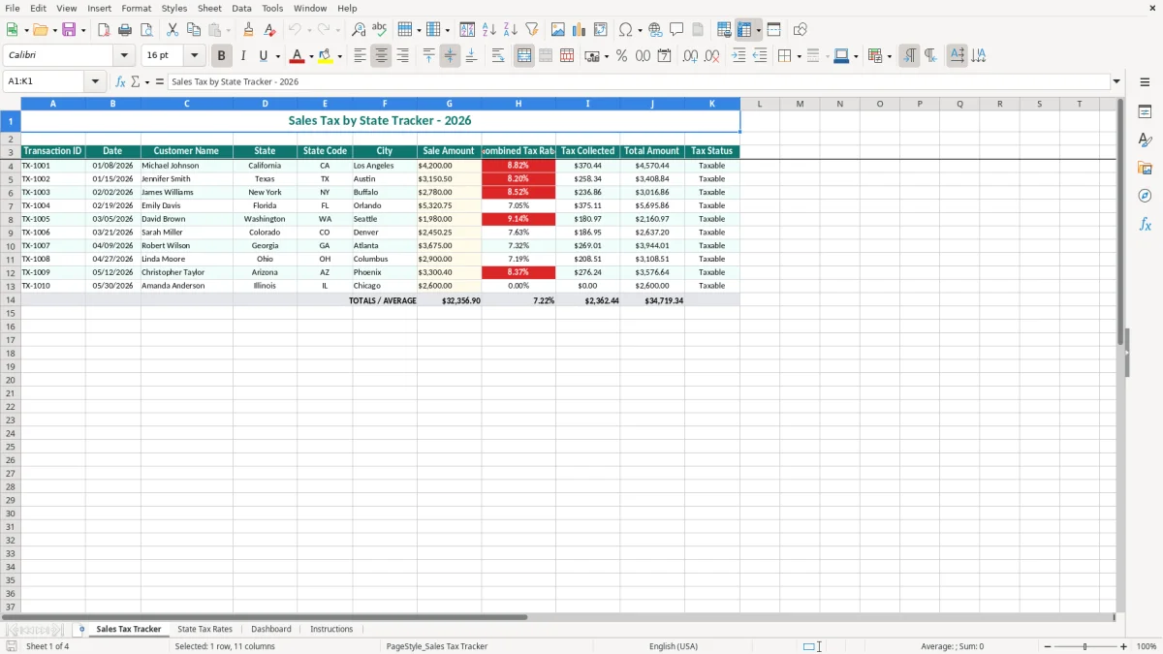1163x654 pixels.
Task: Switch to the State Tax Rates sheet
Action: click(204, 629)
